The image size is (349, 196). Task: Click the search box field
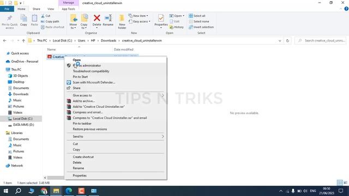point(320,41)
